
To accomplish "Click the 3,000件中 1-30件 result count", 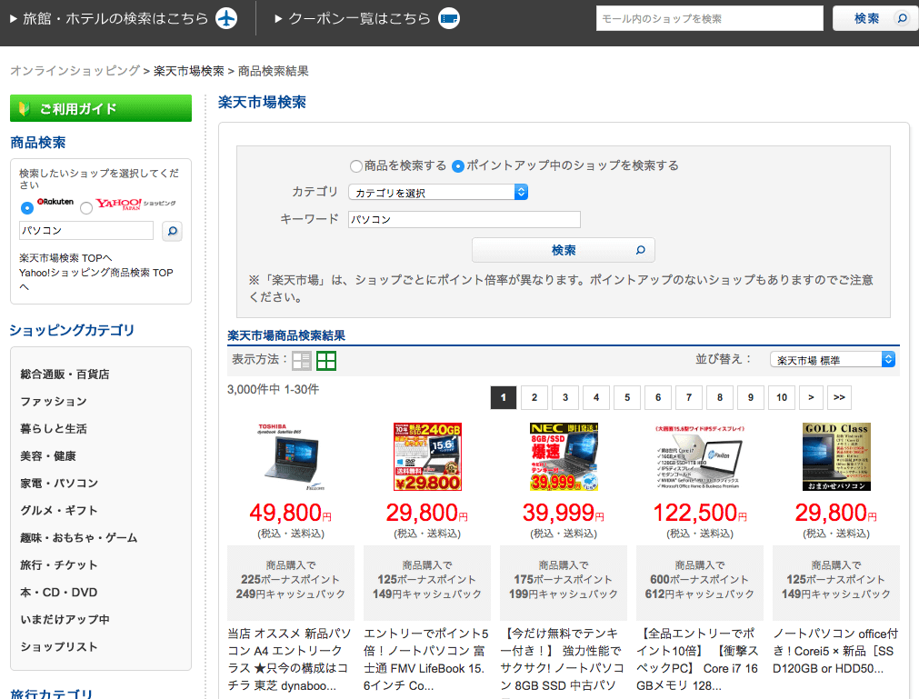I will click(273, 390).
